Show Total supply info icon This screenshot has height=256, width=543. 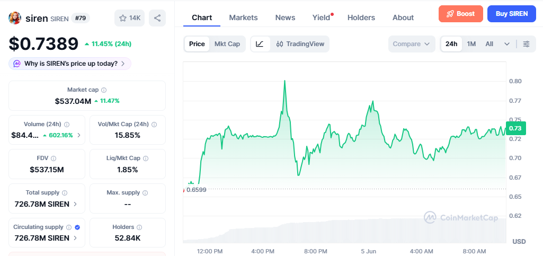pyautogui.click(x=65, y=192)
